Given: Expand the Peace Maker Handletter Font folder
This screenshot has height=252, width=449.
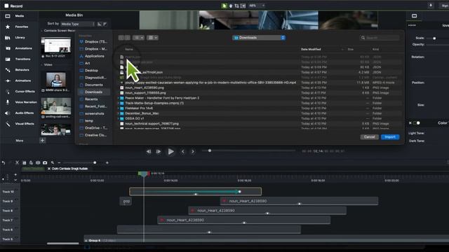Looking at the screenshot, I should point(119,98).
